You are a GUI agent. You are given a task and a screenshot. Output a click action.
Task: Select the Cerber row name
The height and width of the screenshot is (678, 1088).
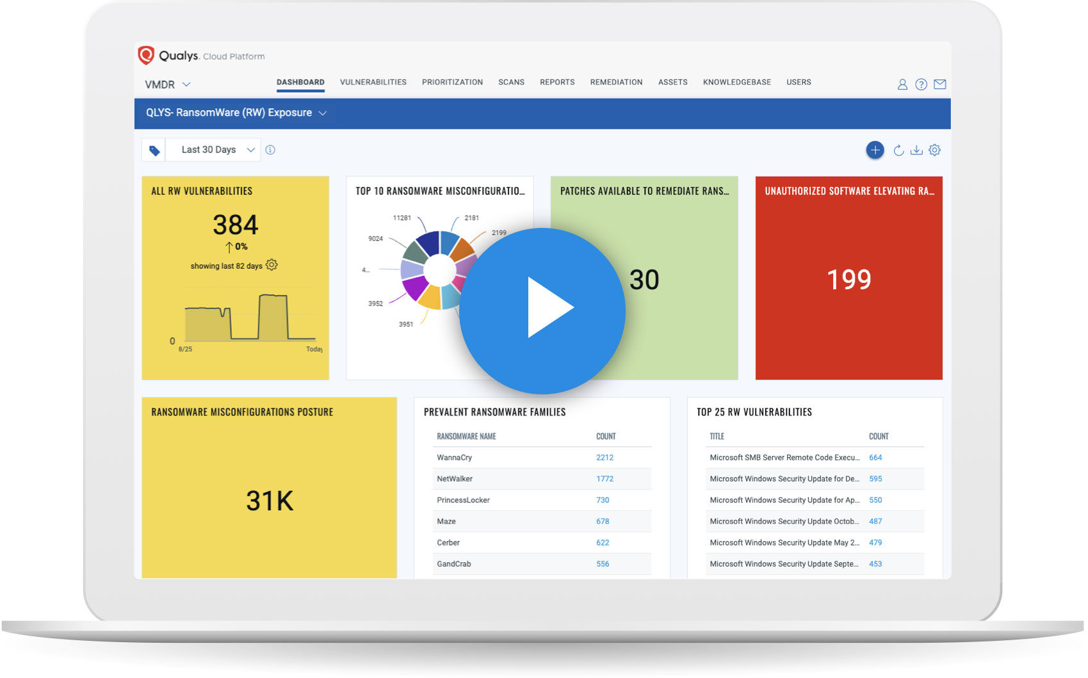pos(448,543)
